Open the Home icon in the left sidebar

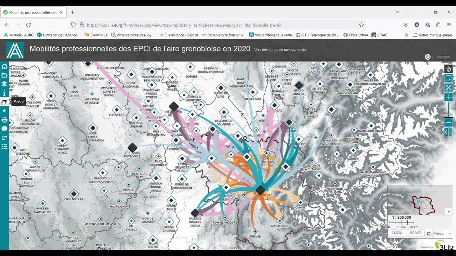(4, 66)
